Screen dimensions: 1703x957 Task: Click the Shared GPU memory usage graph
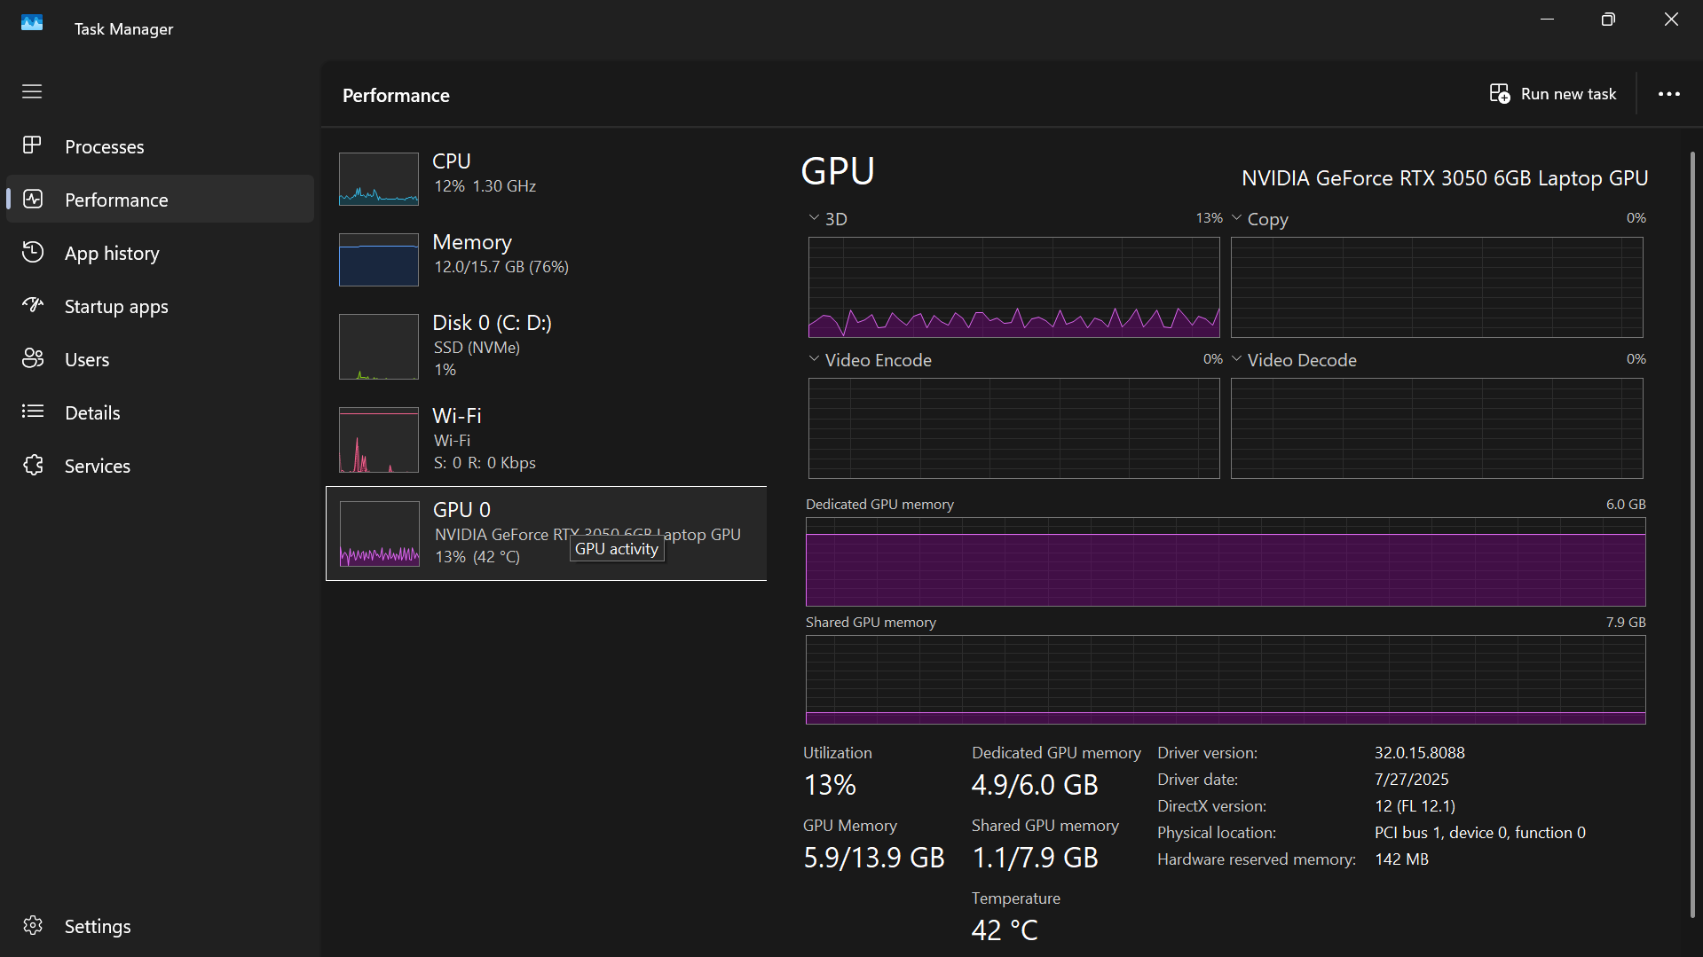[x=1226, y=680]
